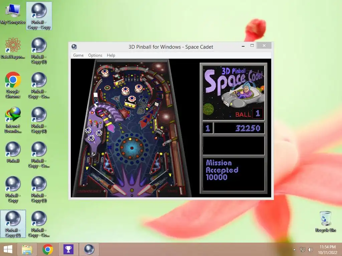This screenshot has width=342, height=256.
Task: Open File Explorer from the taskbar
Action: point(27,249)
